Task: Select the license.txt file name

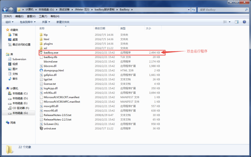Action: tap(50, 84)
